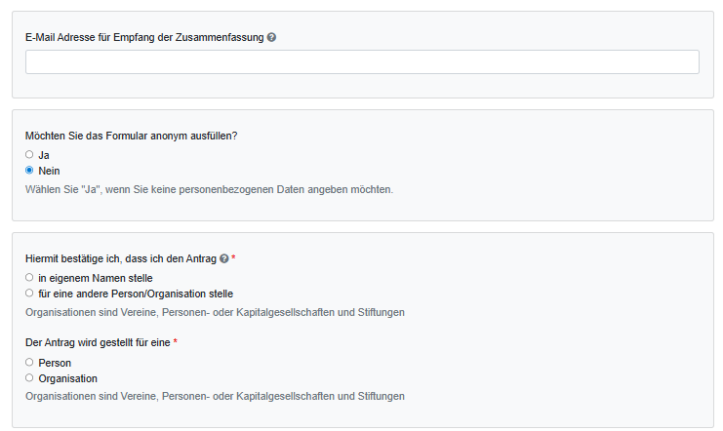723x431 pixels.
Task: Select the "Organisation" radio button
Action: click(29, 377)
